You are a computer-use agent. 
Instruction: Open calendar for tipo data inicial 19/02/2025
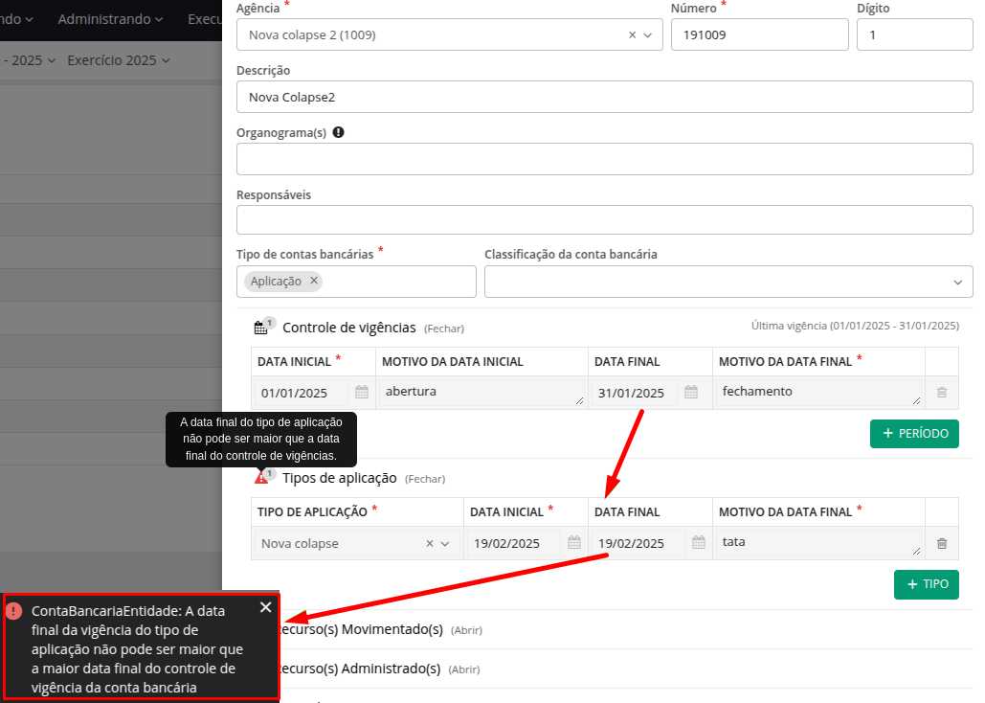coord(574,543)
